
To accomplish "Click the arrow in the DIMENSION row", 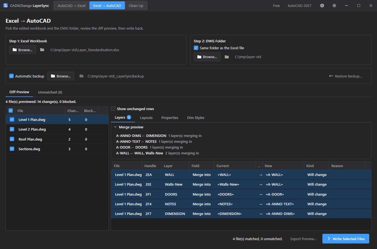I will 261,214.
